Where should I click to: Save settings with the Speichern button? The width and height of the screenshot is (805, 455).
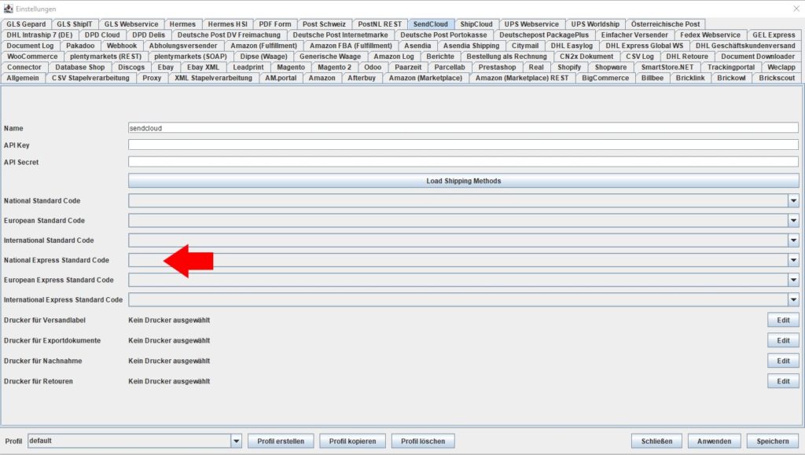pos(773,441)
